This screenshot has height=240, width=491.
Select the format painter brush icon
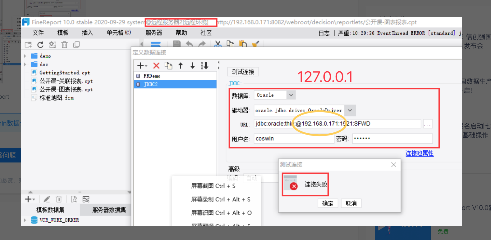pyautogui.click(x=255, y=44)
